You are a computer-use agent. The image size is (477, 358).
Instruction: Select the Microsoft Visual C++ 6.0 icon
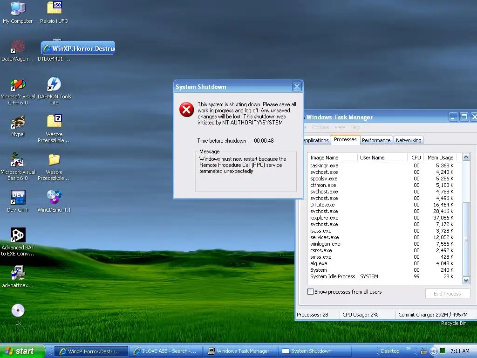[x=18, y=85]
